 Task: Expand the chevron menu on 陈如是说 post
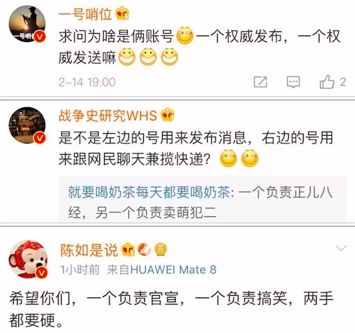pyautogui.click(x=341, y=248)
